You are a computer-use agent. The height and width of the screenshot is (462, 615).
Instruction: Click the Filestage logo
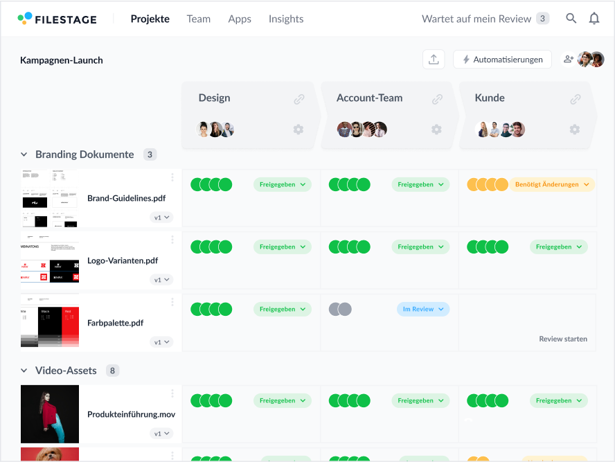[57, 19]
